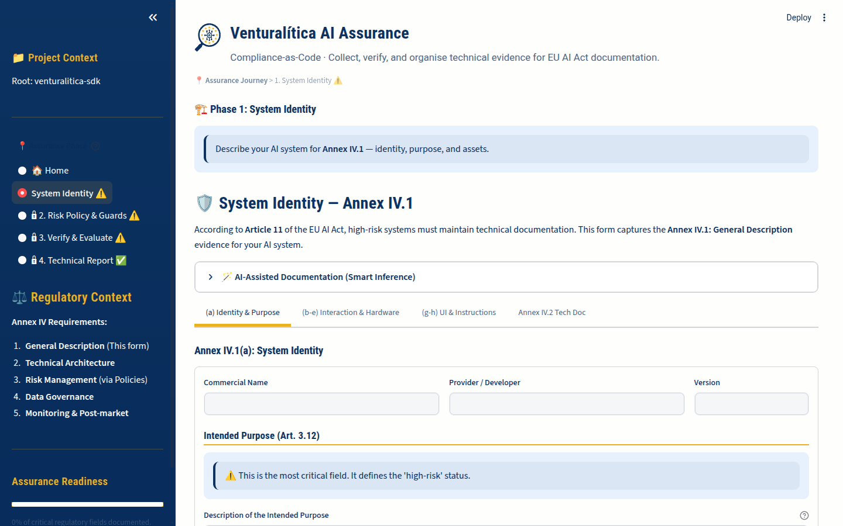The image size is (843, 526).
Task: Click the Assurance Readiness progress bar
Action: click(x=87, y=504)
